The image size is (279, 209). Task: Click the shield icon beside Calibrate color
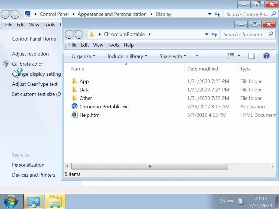(x=6, y=63)
